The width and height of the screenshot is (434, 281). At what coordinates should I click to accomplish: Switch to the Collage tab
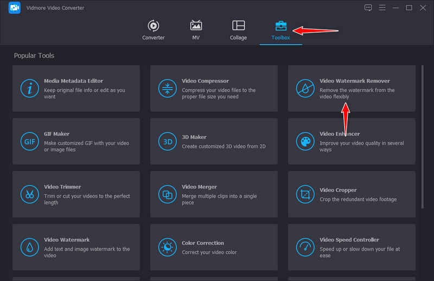pyautogui.click(x=238, y=30)
